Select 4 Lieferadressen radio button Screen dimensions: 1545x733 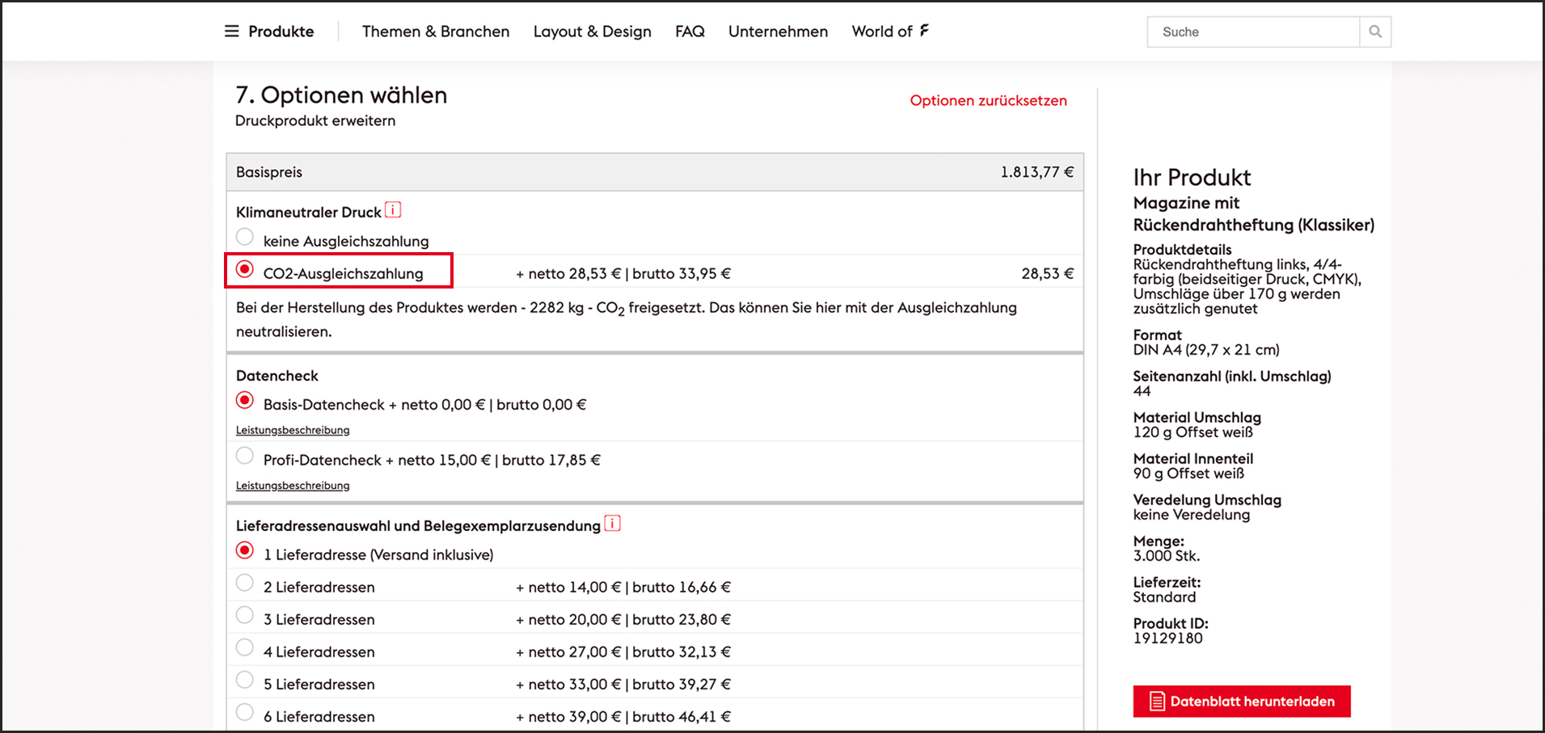coord(245,647)
